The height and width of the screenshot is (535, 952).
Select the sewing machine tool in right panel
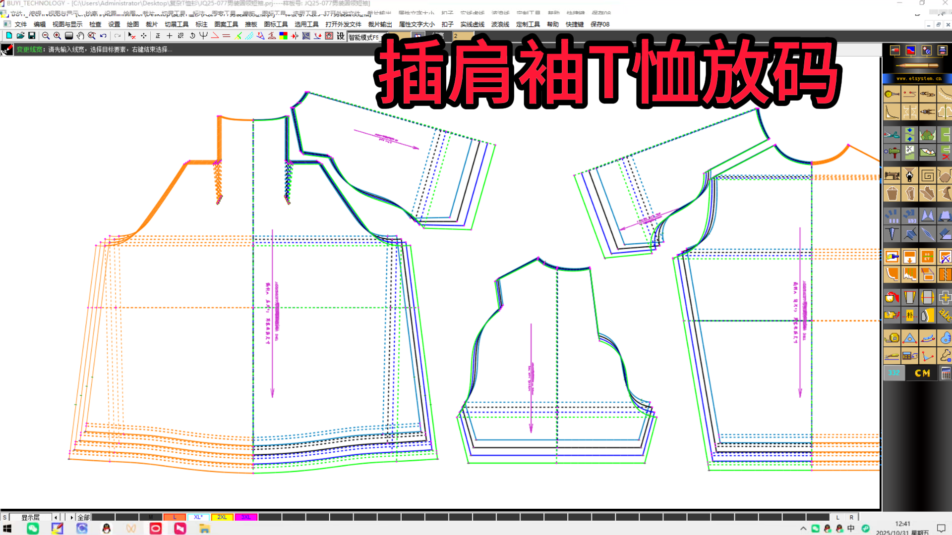(892, 175)
